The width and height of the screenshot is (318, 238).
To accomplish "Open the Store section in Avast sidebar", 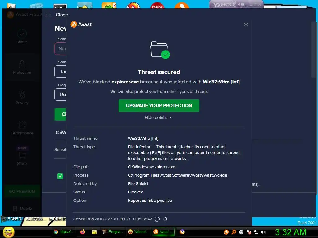I will coord(22,156).
